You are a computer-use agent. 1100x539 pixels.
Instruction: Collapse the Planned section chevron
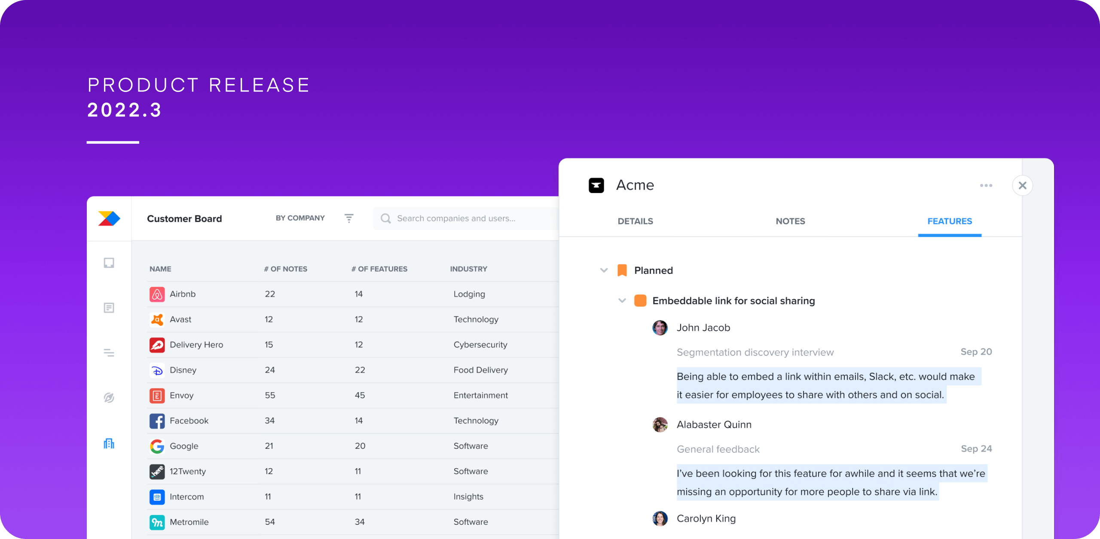coord(604,270)
